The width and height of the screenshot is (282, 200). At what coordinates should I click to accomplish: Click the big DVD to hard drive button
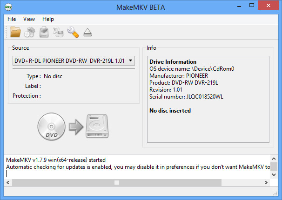click(73, 127)
